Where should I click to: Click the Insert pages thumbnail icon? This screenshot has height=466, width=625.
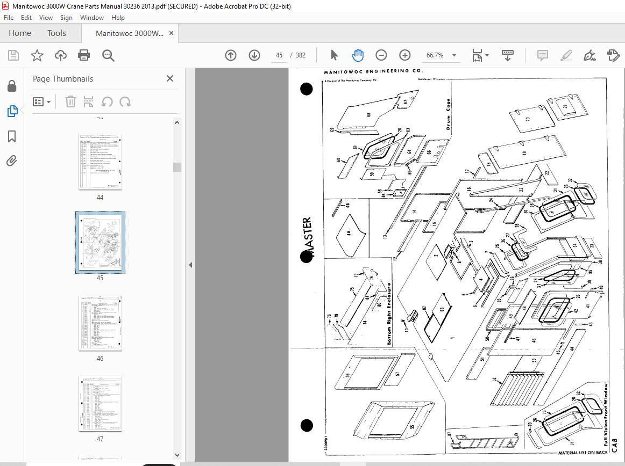(89, 102)
